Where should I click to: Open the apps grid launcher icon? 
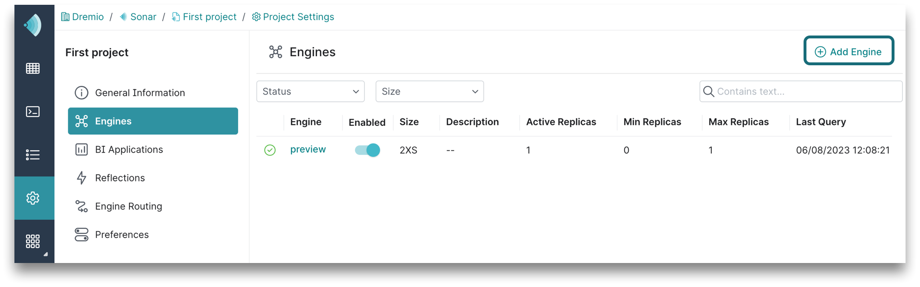(33, 241)
